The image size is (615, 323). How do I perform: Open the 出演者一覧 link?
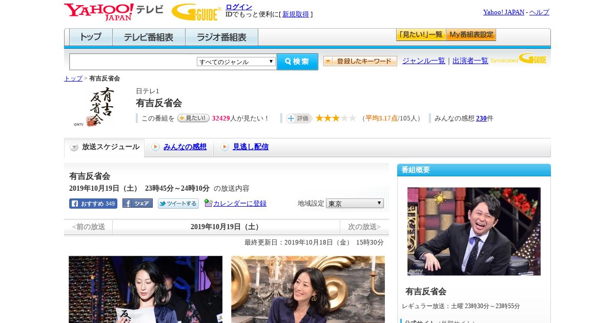(x=470, y=61)
